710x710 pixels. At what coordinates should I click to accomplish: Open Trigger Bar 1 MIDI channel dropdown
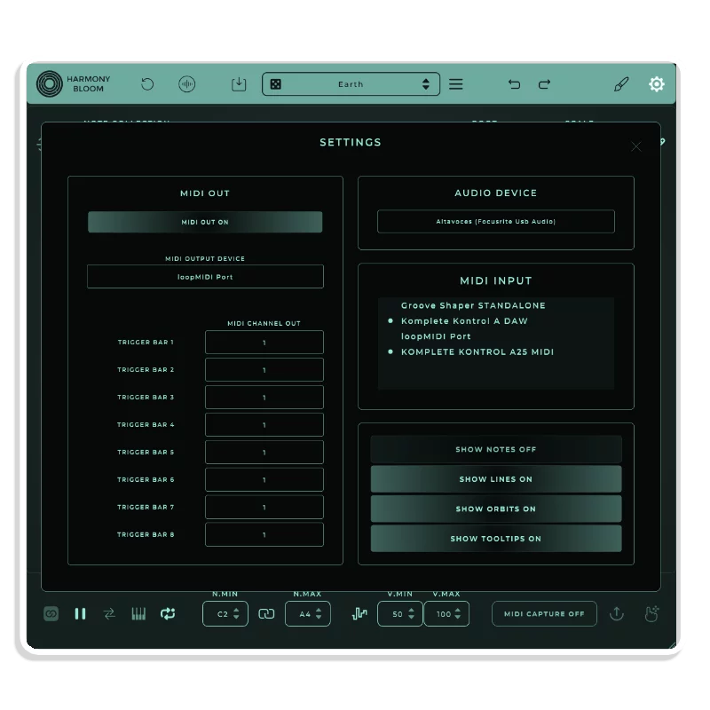pos(264,343)
